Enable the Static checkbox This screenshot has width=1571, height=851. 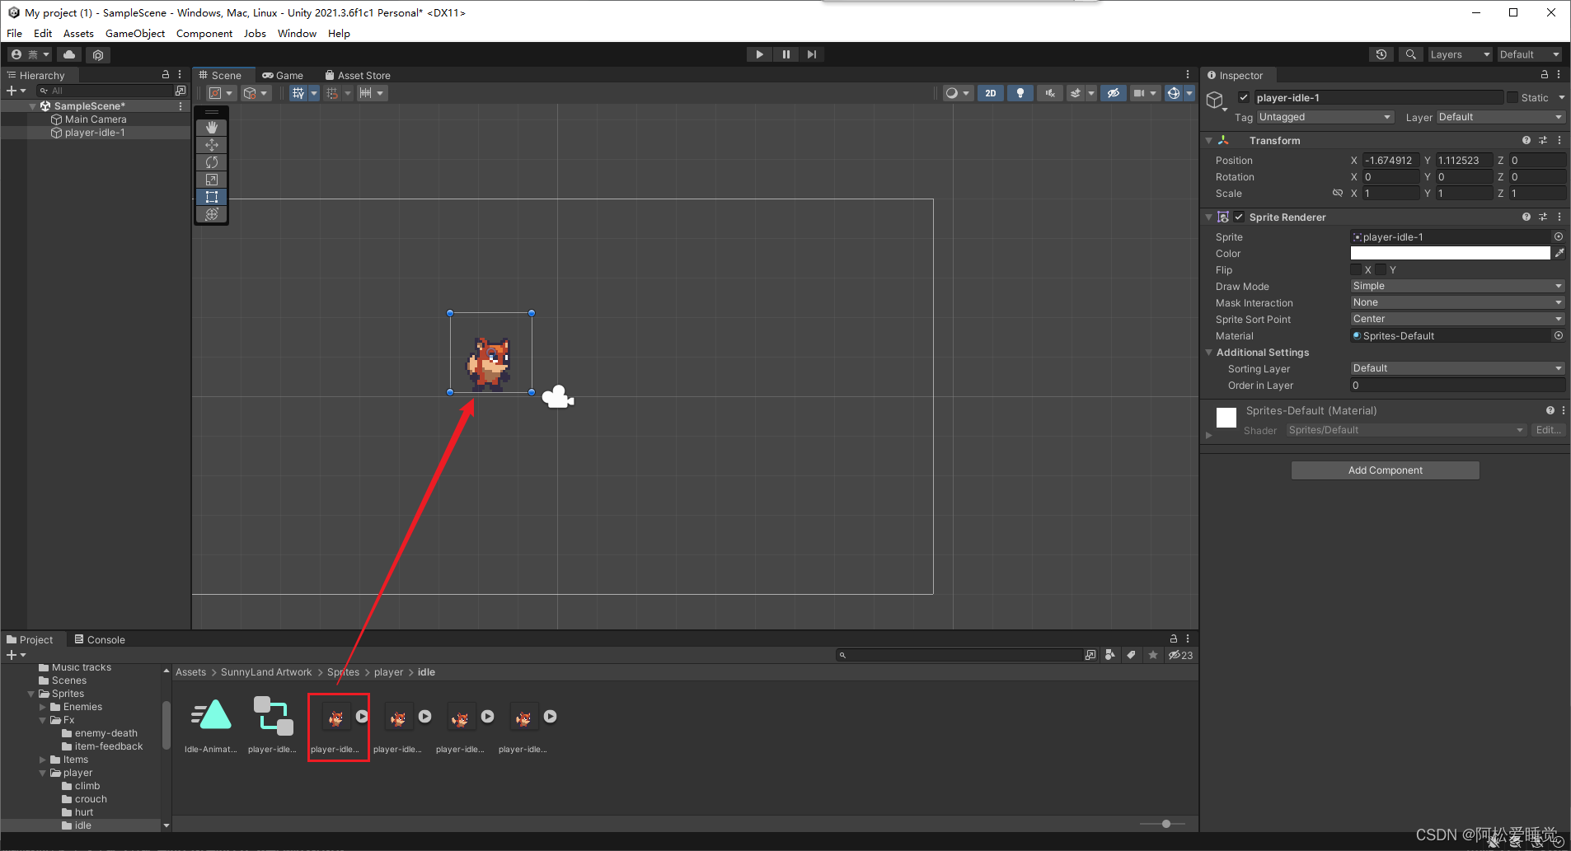click(1512, 98)
